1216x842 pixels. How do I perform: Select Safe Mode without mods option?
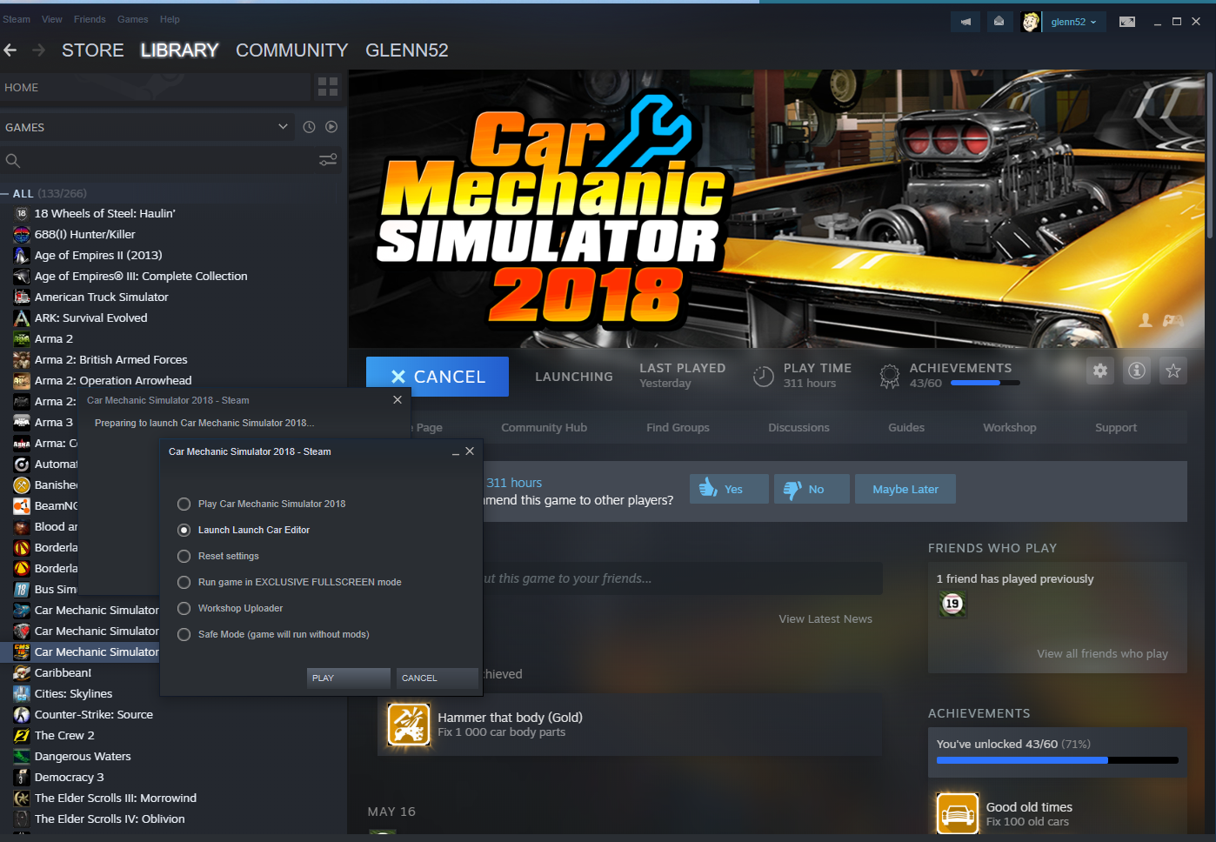pos(274,634)
